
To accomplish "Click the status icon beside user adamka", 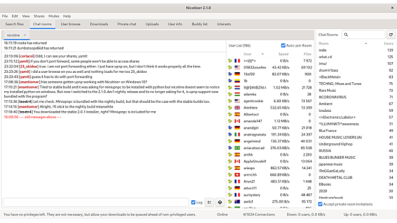I will [x=230, y=94].
